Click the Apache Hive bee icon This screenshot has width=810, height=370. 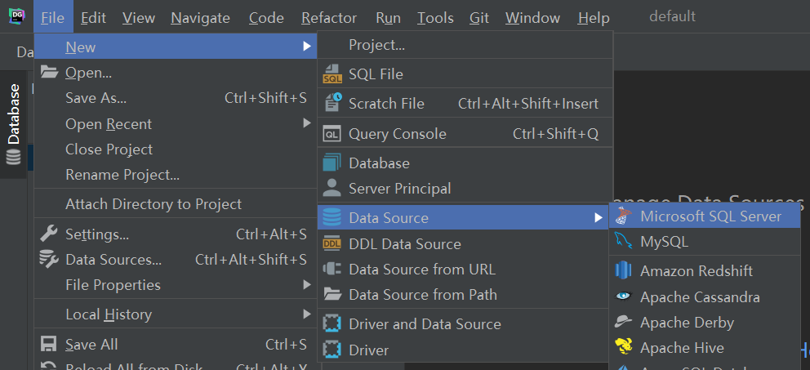point(624,347)
